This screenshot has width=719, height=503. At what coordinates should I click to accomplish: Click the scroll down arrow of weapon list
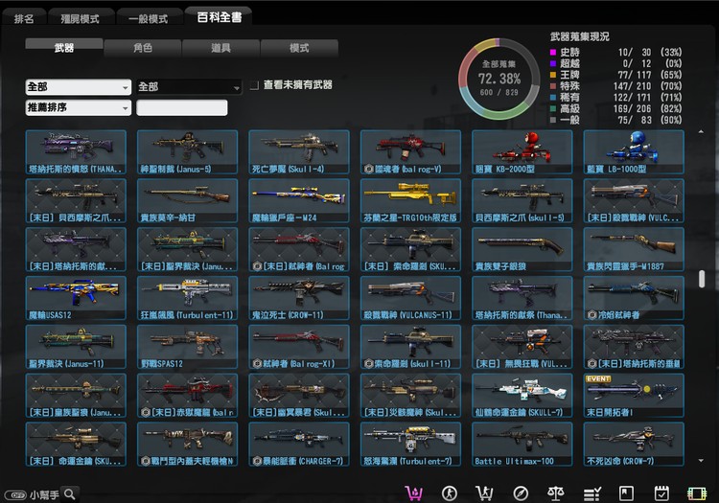pyautogui.click(x=701, y=461)
